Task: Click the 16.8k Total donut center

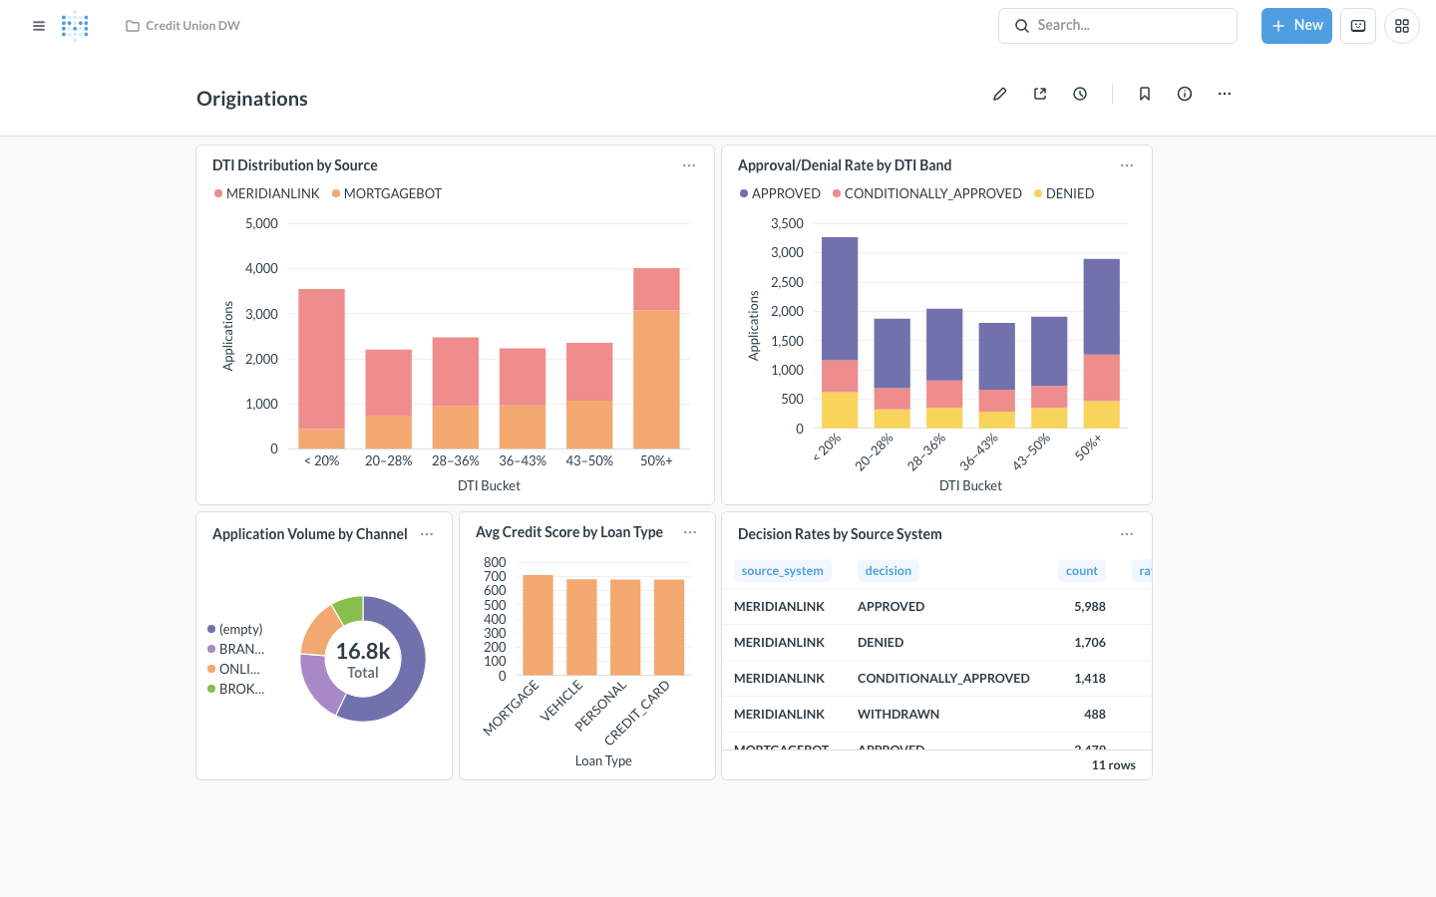Action: (x=363, y=660)
